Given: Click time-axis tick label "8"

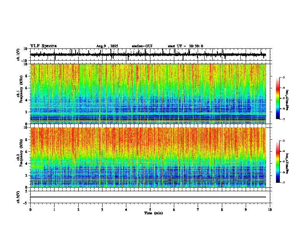Looking at the screenshot, I should tap(222, 210).
